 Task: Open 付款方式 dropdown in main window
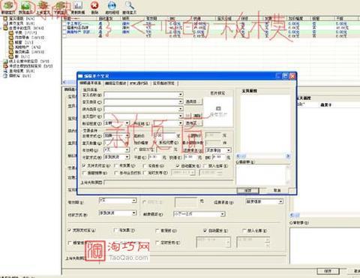click(134, 213)
